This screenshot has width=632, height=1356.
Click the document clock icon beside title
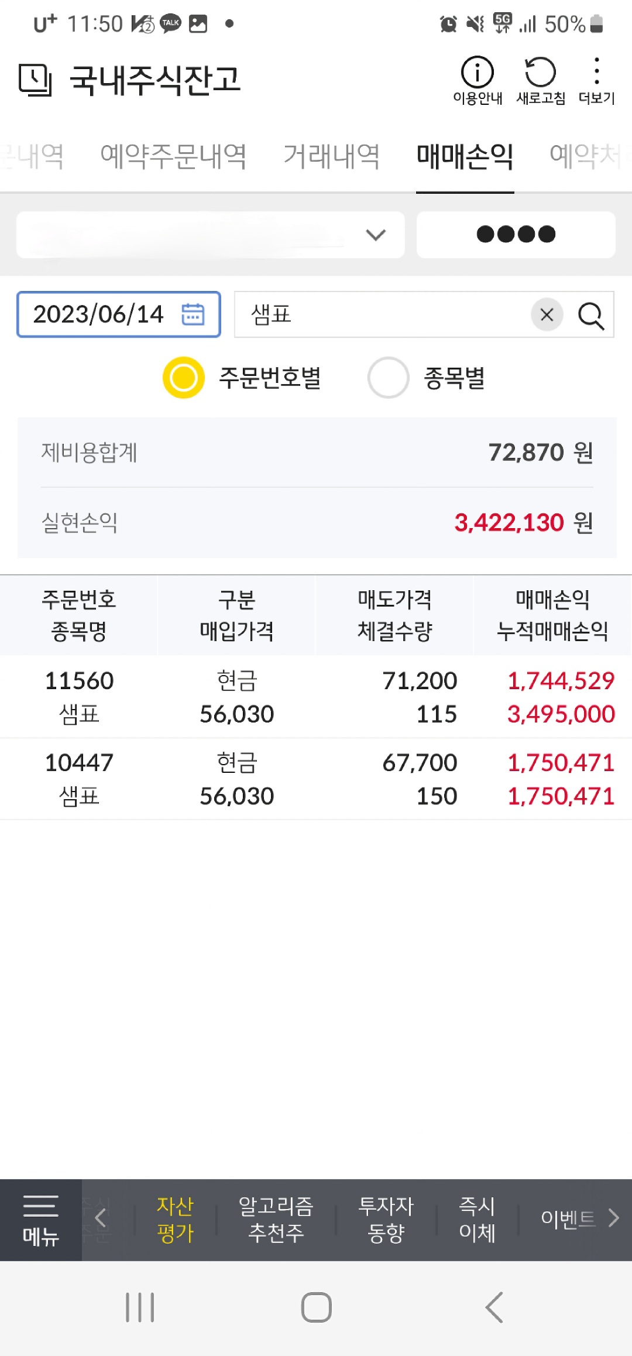click(x=35, y=80)
